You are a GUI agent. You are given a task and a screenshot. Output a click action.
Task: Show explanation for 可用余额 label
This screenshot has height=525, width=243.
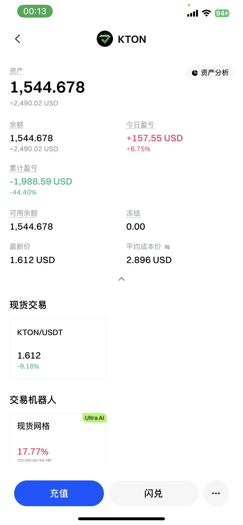pyautogui.click(x=23, y=213)
